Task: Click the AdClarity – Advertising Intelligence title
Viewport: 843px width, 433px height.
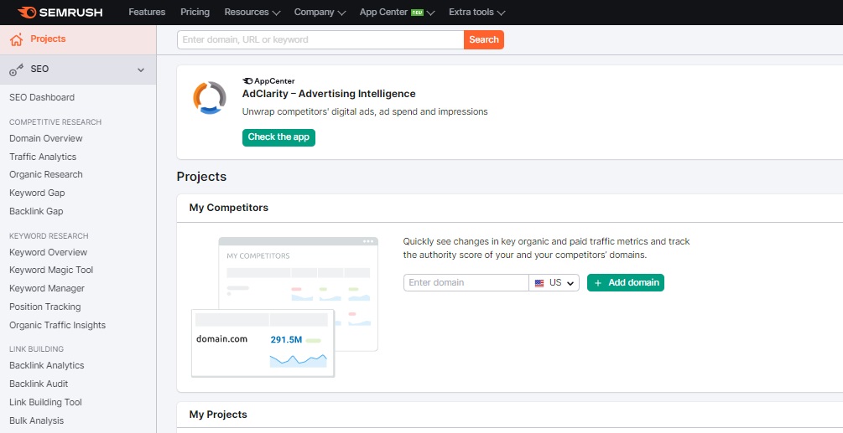Action: [x=329, y=94]
